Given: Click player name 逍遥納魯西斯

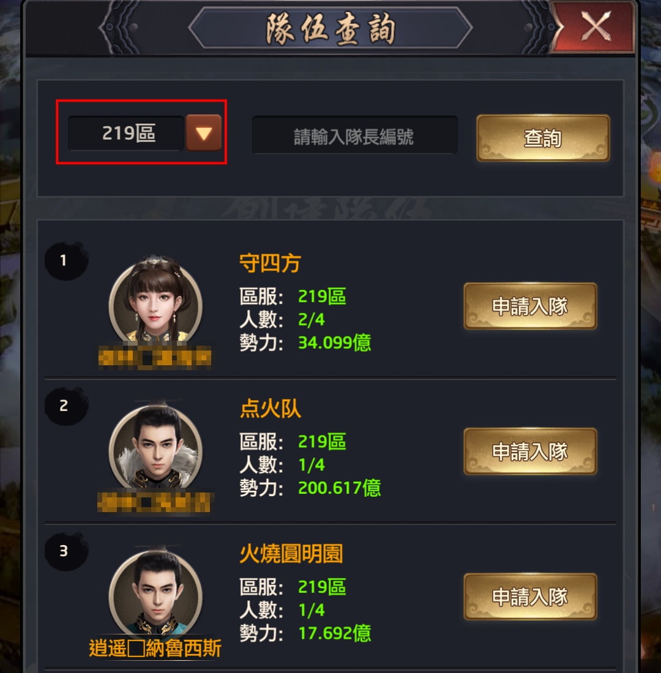Looking at the screenshot, I should [x=155, y=648].
